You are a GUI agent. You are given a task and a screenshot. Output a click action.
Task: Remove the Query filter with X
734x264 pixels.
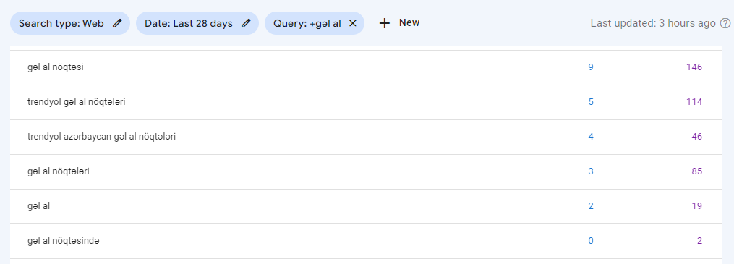[353, 23]
